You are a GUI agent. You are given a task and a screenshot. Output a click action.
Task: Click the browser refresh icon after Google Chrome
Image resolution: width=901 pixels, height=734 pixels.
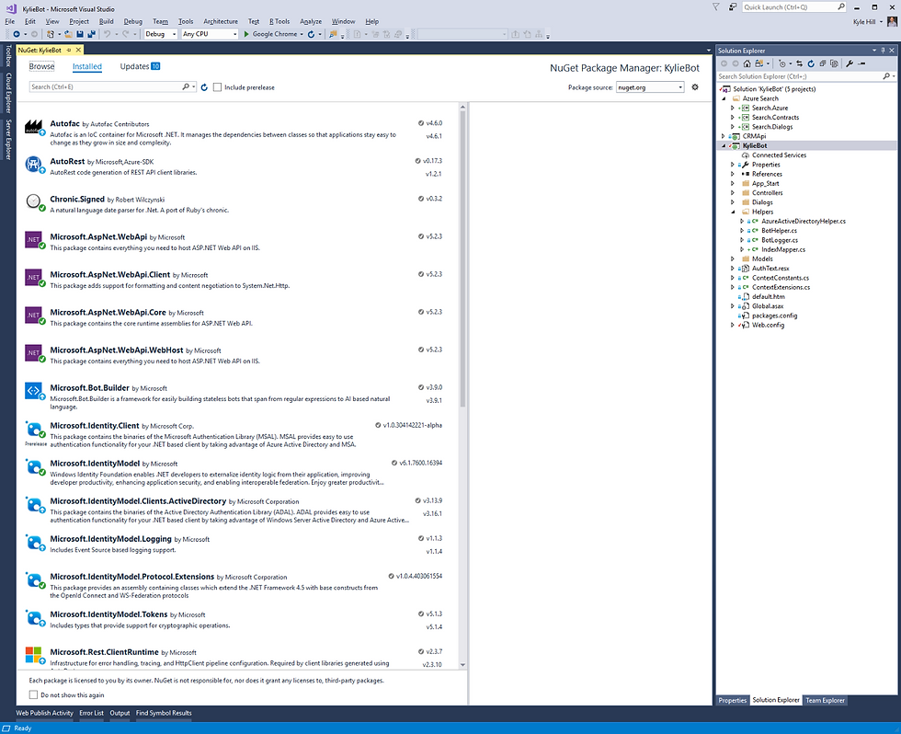[311, 34]
